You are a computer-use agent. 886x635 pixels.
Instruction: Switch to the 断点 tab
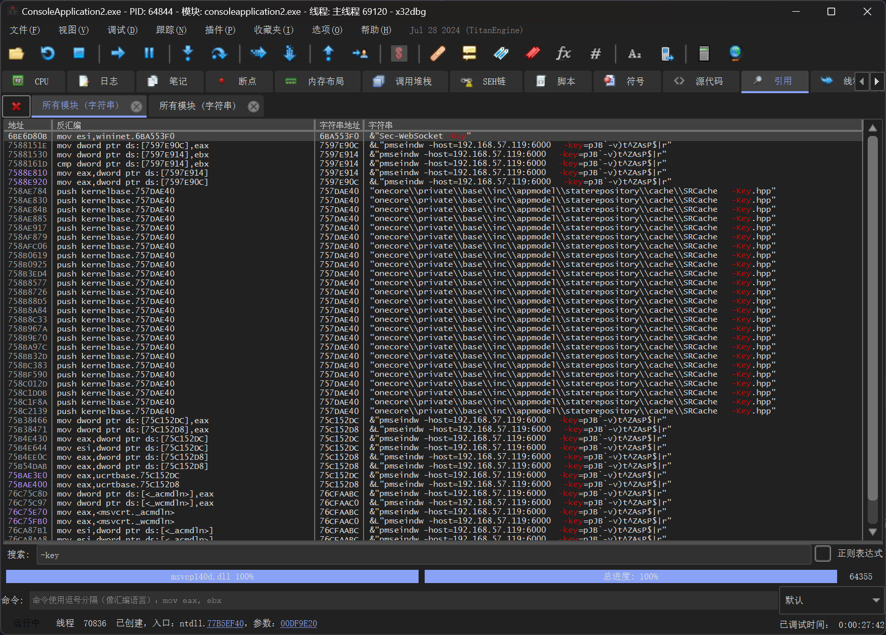point(239,81)
